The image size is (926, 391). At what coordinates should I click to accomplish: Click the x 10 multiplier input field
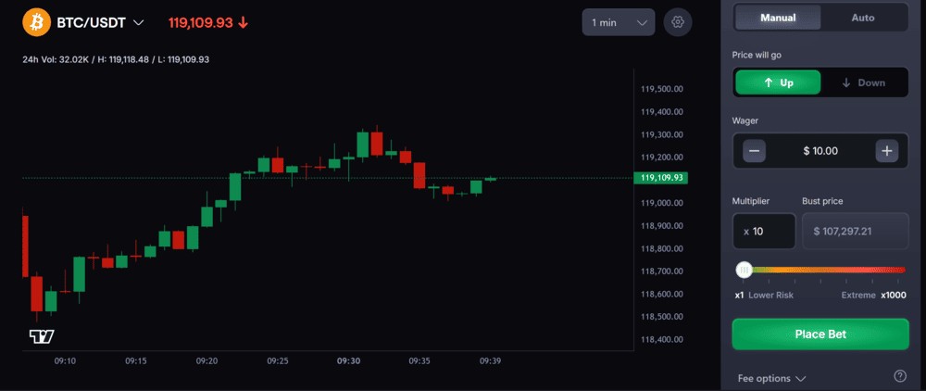point(765,231)
